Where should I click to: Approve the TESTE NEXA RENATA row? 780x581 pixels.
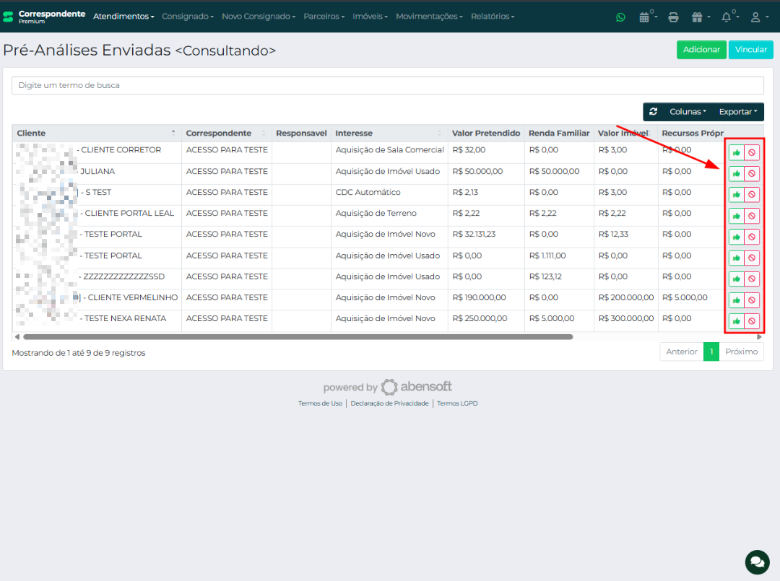[736, 321]
